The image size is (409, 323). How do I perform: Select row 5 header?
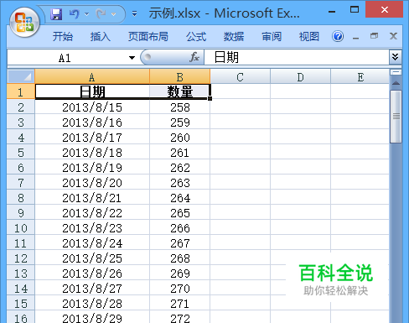pos(21,153)
